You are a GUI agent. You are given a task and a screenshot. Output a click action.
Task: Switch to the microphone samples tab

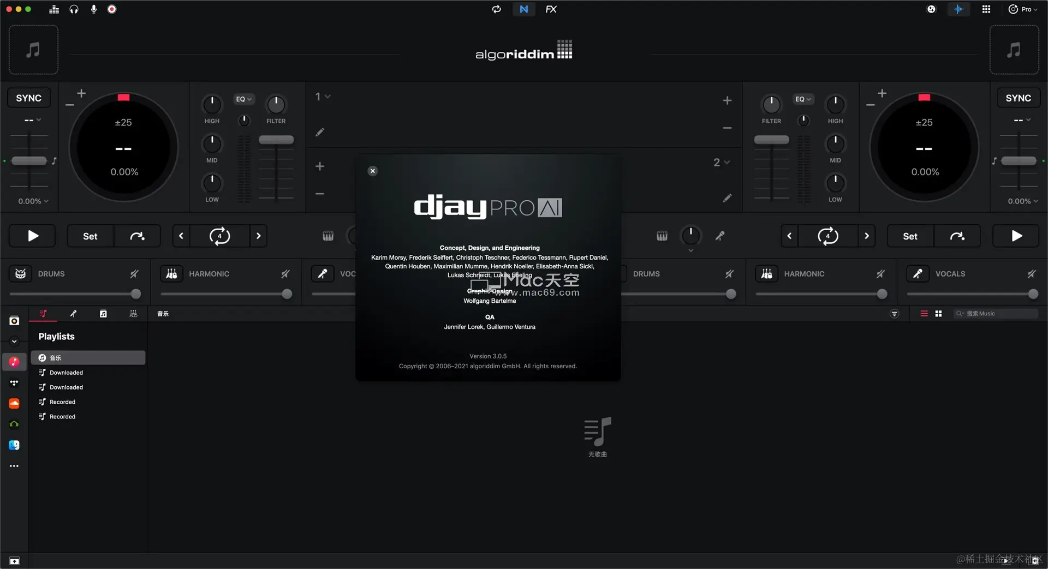point(73,314)
